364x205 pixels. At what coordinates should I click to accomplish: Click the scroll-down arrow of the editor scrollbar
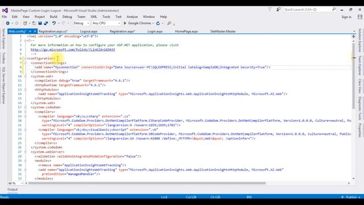point(354,178)
